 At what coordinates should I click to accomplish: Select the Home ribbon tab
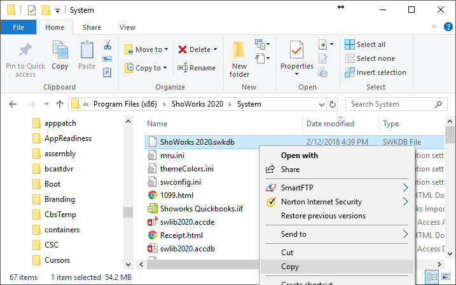point(55,27)
